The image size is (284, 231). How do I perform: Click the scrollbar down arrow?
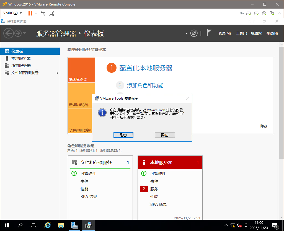pyautogui.click(x=282, y=217)
